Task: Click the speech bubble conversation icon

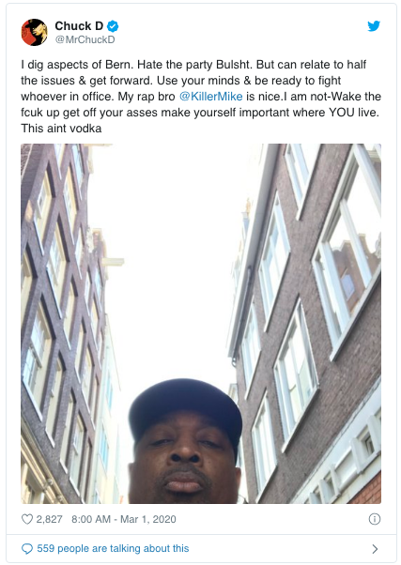Action: (x=27, y=548)
